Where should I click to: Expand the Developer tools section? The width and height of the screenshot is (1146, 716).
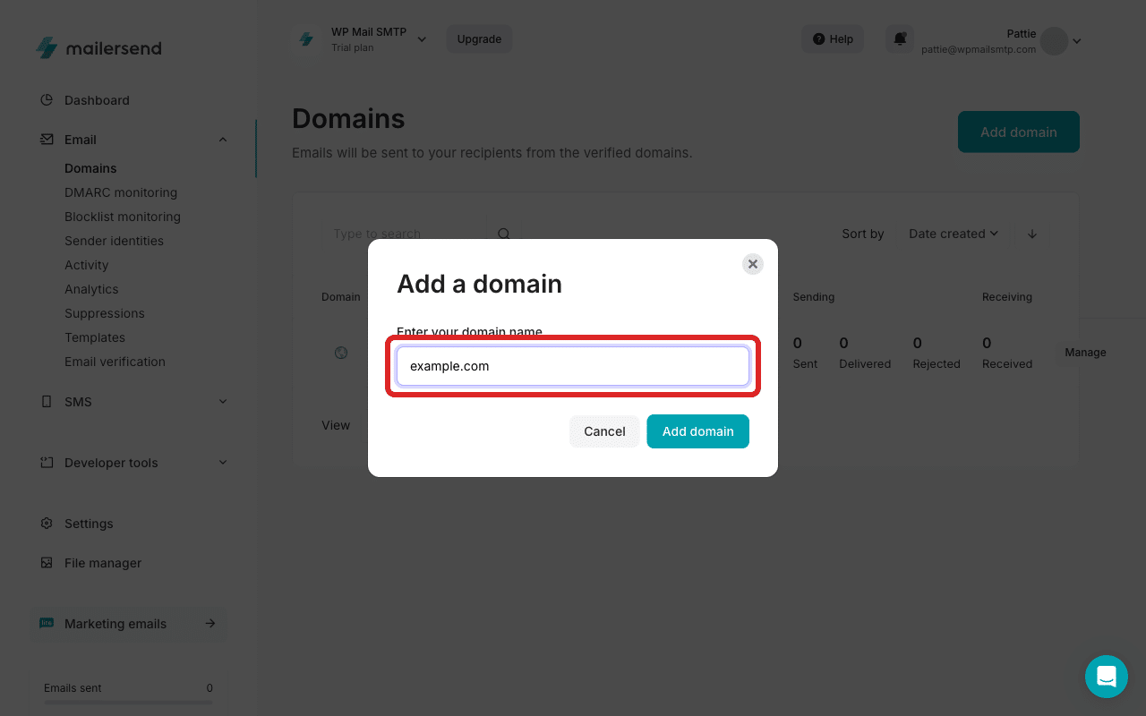pyautogui.click(x=222, y=462)
